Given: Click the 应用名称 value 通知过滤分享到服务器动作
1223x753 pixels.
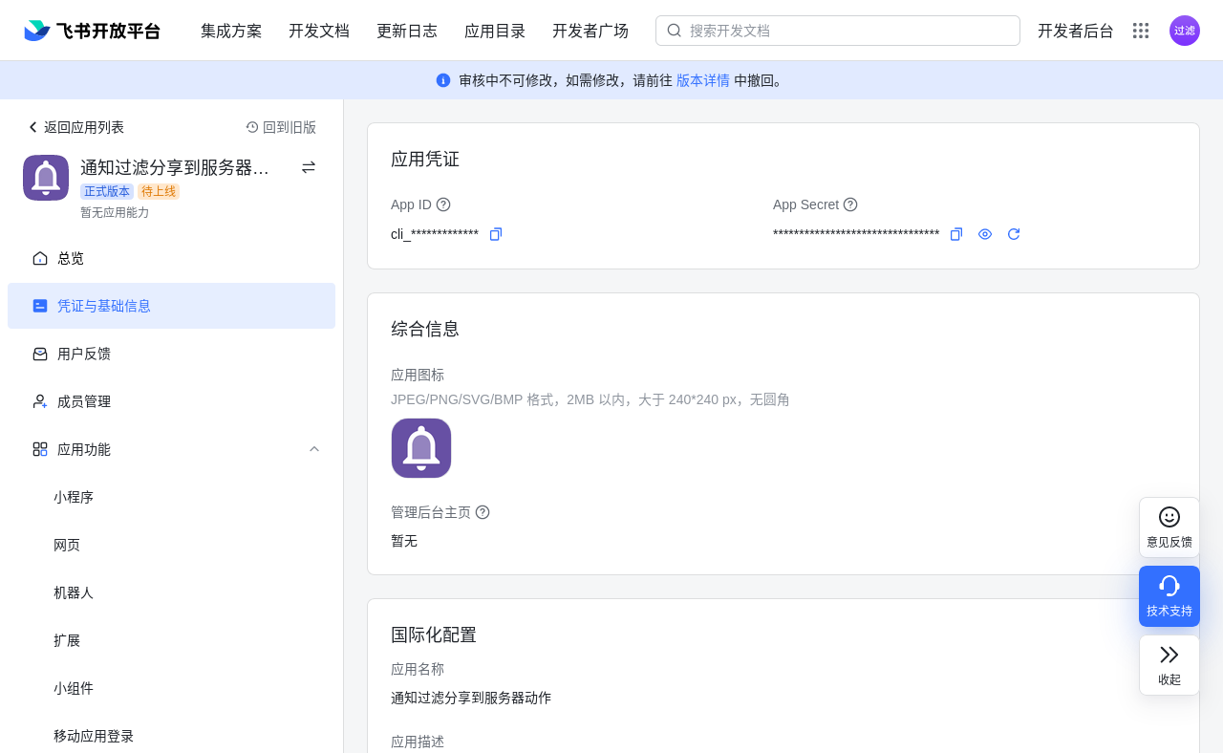Looking at the screenshot, I should 471,698.
